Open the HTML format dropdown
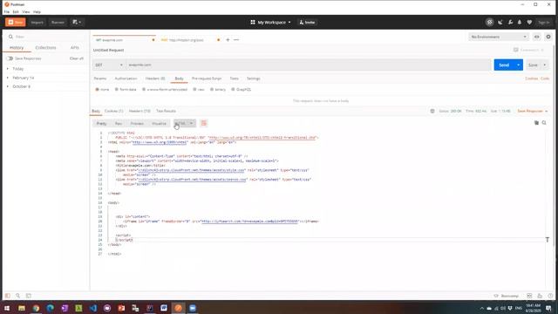558x314 pixels. coord(184,124)
